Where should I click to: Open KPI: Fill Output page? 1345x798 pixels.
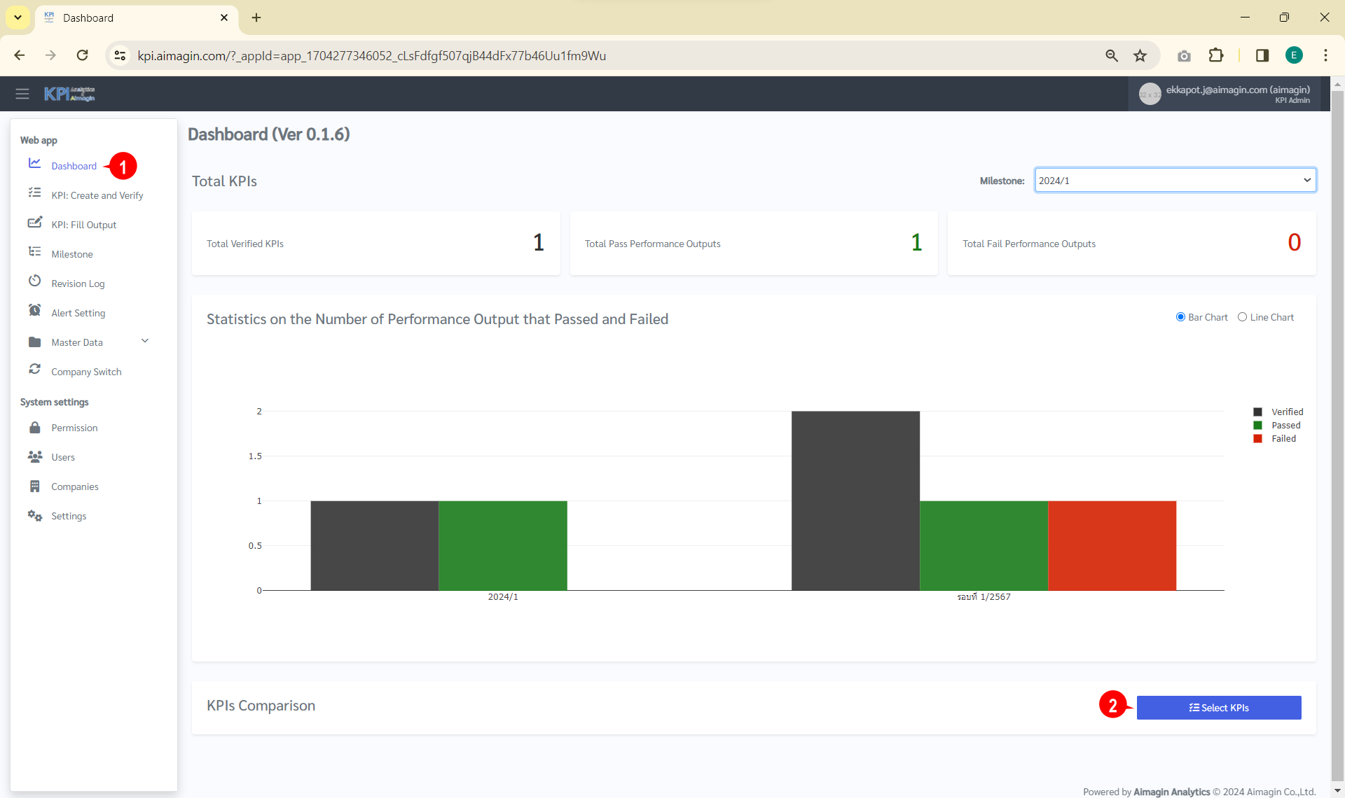click(83, 225)
